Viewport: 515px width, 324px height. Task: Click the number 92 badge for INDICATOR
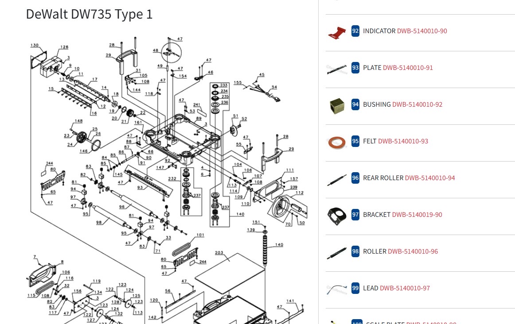coord(355,31)
